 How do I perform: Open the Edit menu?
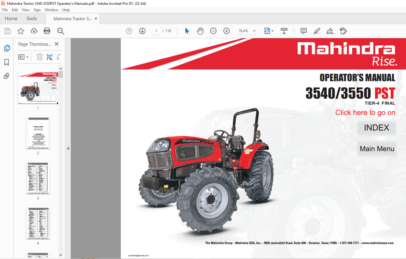[15, 10]
